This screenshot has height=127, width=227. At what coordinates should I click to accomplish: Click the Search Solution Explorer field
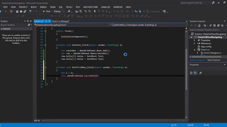[x=208, y=30]
